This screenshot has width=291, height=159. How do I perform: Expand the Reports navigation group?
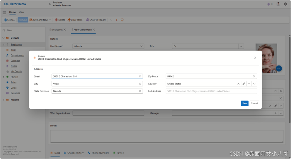pos(3,100)
